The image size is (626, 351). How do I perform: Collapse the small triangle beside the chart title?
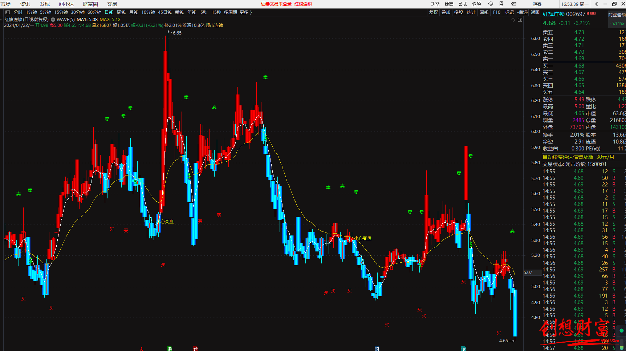pos(1,20)
